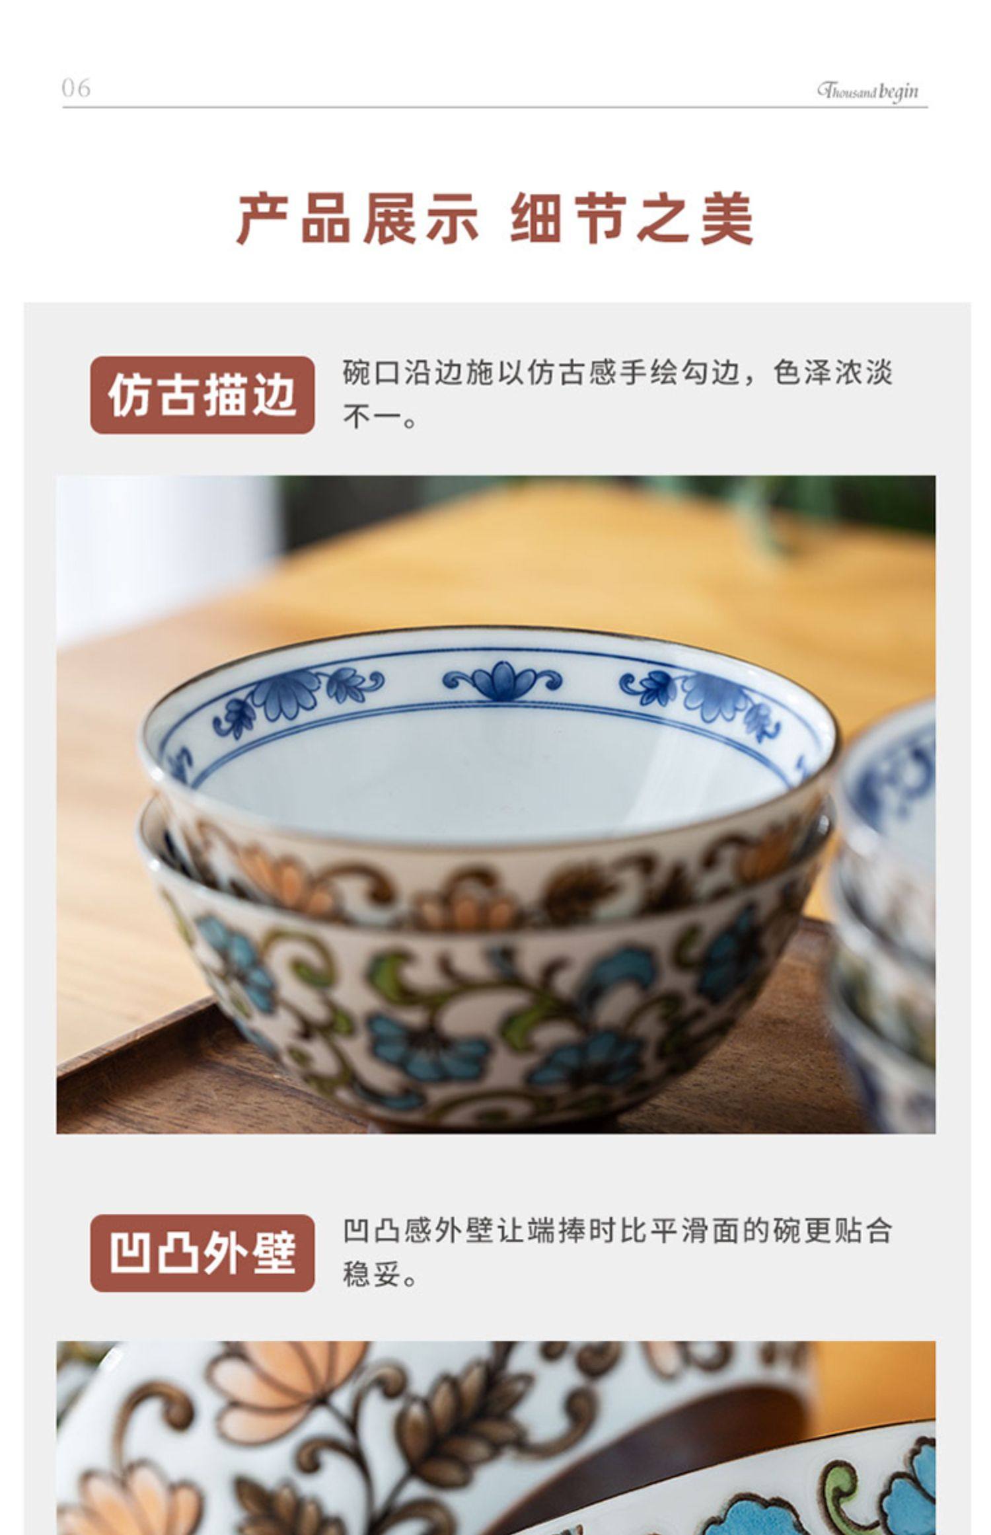Click the white interior of the top bowl
This screenshot has height=1535, width=991.
pos(489,780)
